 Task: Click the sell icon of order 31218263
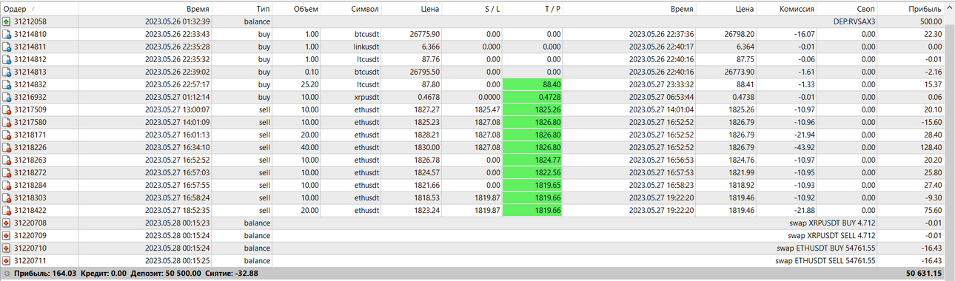7,160
